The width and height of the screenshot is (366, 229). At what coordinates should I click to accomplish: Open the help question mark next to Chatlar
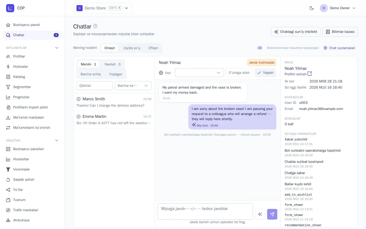tap(95, 26)
